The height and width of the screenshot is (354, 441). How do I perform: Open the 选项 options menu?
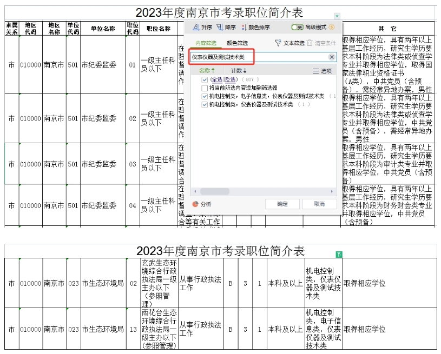pos(322,71)
